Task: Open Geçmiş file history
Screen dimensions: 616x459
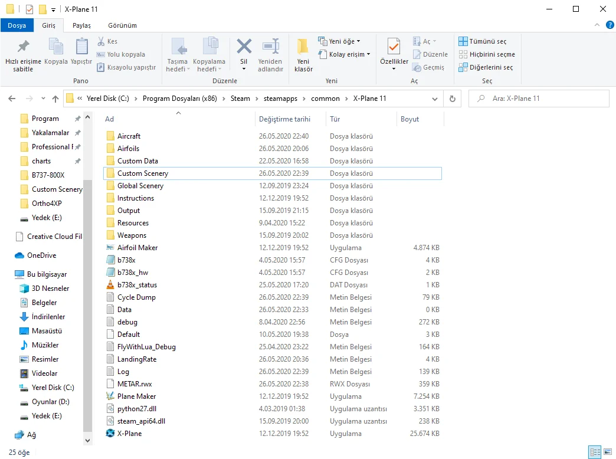Action: click(428, 67)
